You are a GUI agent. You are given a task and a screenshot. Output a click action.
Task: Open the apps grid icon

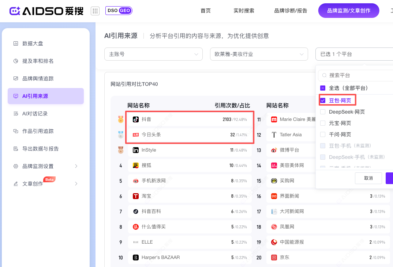click(95, 11)
